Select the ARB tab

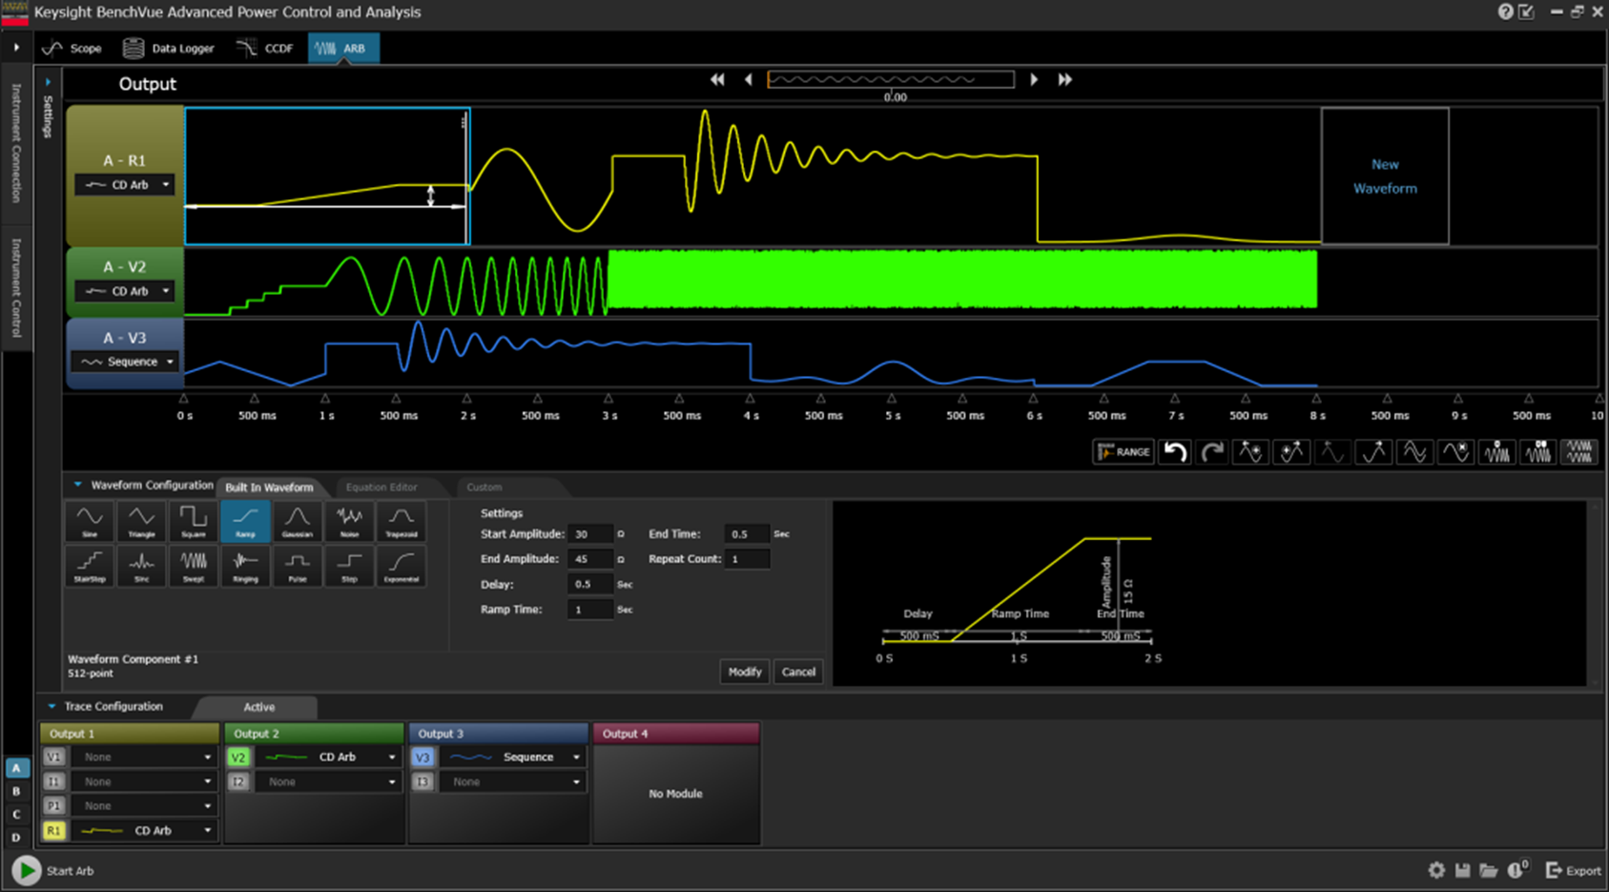click(x=342, y=48)
